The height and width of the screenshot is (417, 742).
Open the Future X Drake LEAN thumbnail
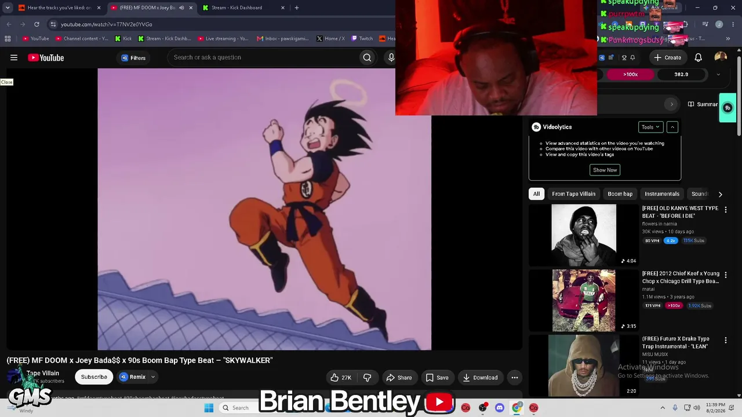tap(584, 365)
